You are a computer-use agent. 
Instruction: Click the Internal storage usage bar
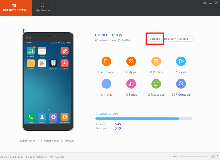[x=144, y=118]
